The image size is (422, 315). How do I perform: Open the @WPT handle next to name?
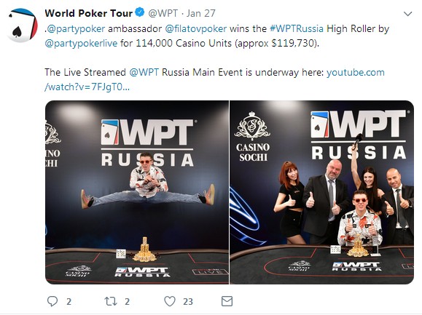[163, 13]
